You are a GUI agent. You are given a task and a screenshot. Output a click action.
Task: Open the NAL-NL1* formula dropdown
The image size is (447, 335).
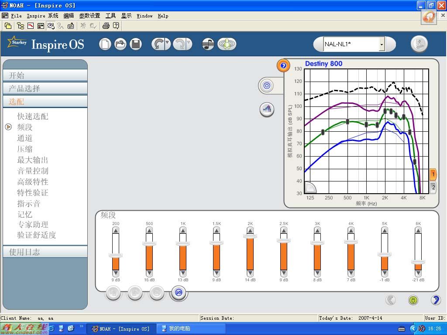[x=382, y=44]
